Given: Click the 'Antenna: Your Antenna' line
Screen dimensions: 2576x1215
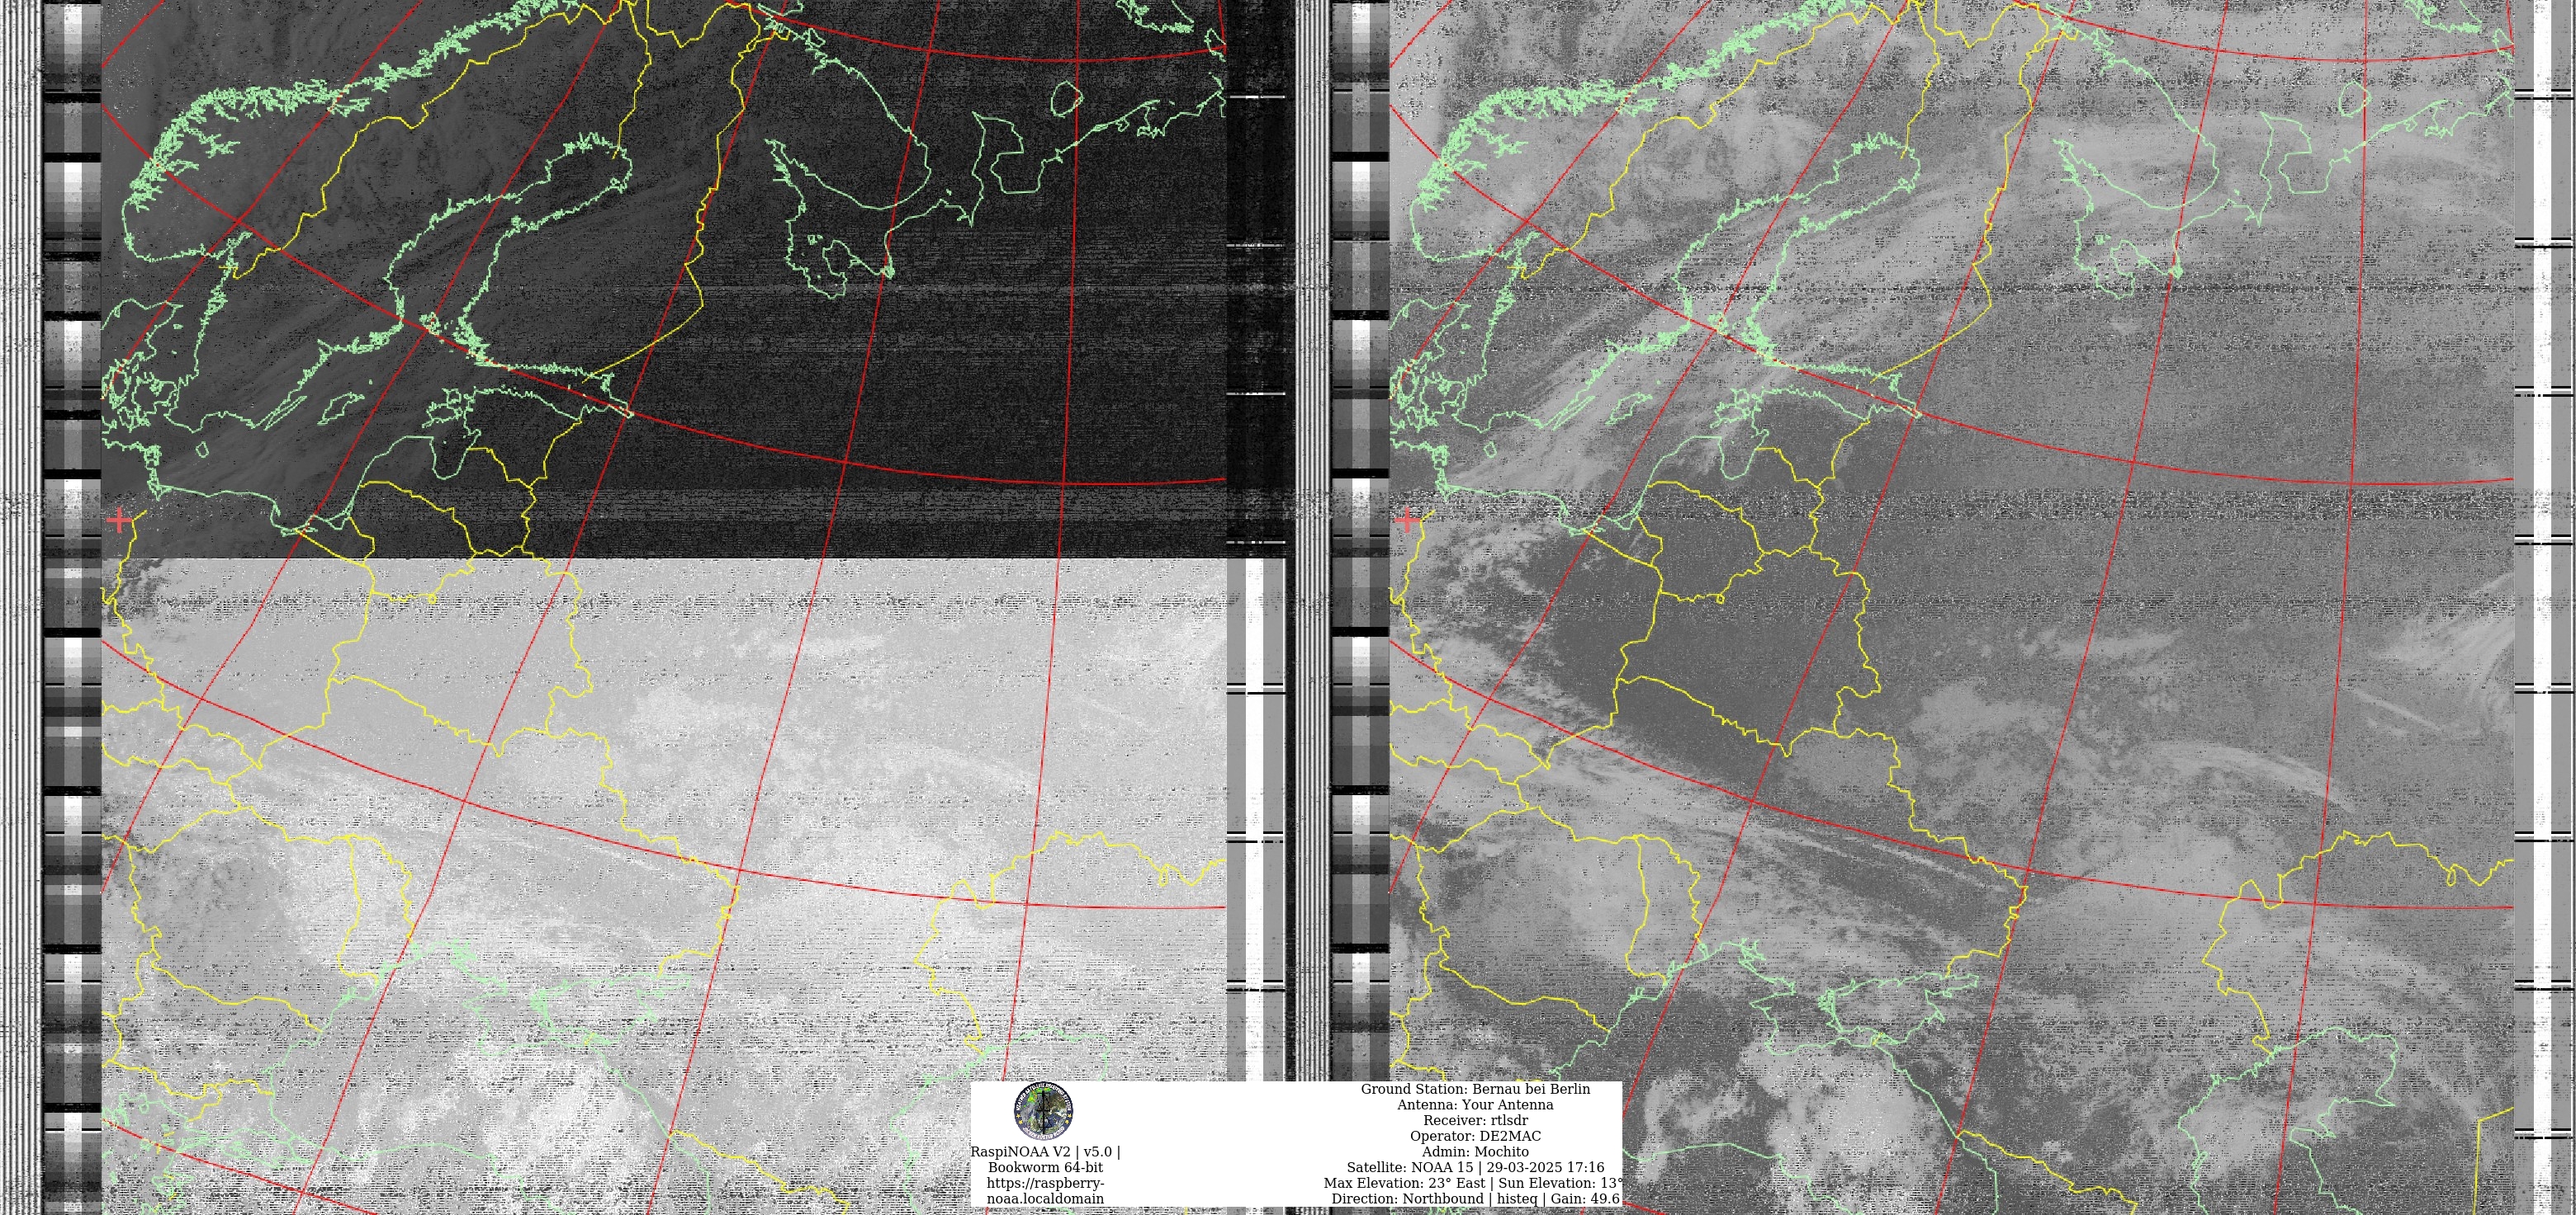Looking at the screenshot, I should pos(1475,1105).
